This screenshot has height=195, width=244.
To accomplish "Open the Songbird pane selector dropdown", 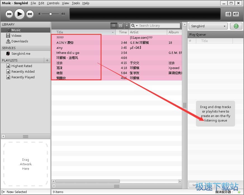I will [x=208, y=26].
